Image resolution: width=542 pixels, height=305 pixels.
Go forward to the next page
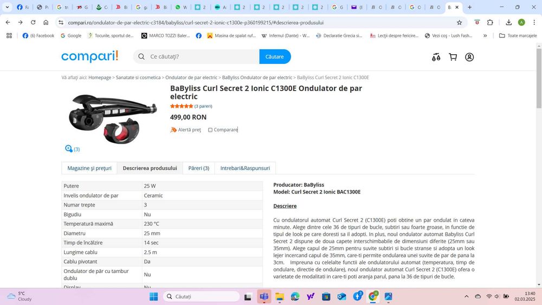(21, 22)
